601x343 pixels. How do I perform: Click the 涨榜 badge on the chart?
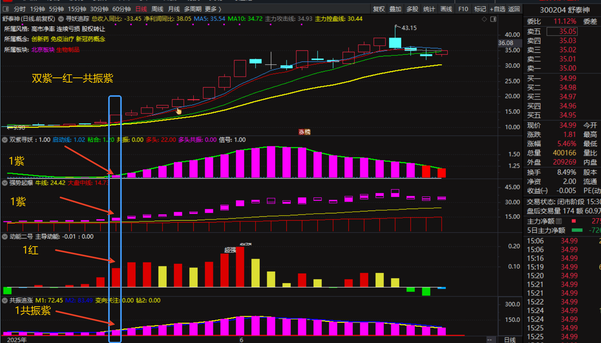click(304, 132)
